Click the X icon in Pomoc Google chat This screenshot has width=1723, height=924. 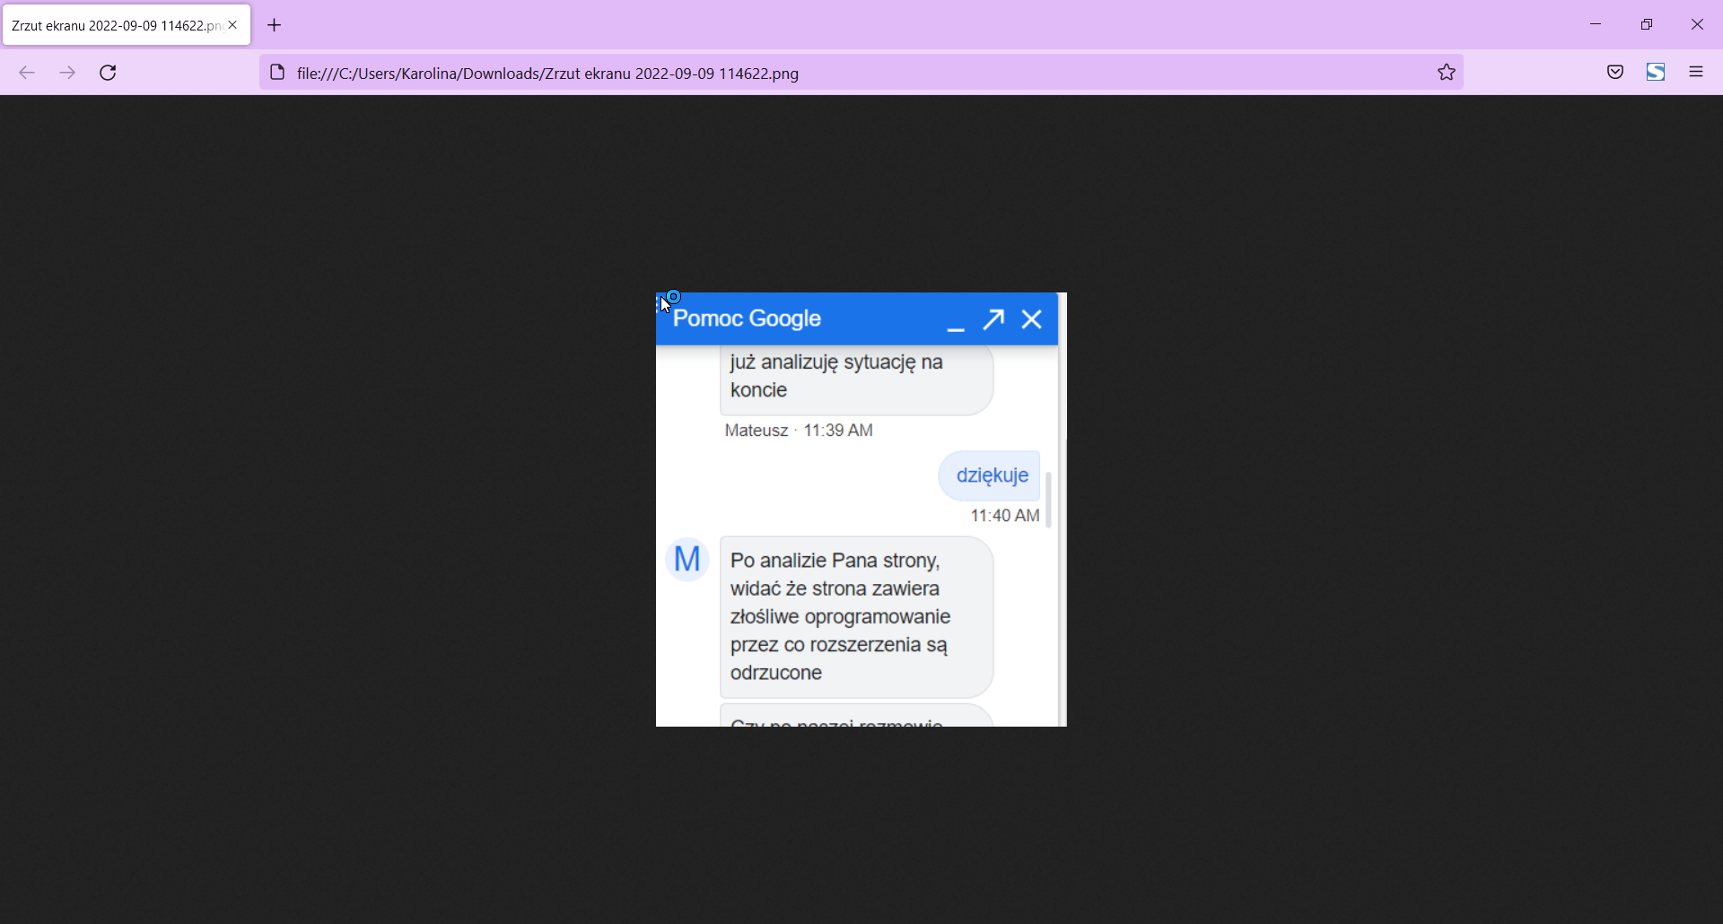1032,319
